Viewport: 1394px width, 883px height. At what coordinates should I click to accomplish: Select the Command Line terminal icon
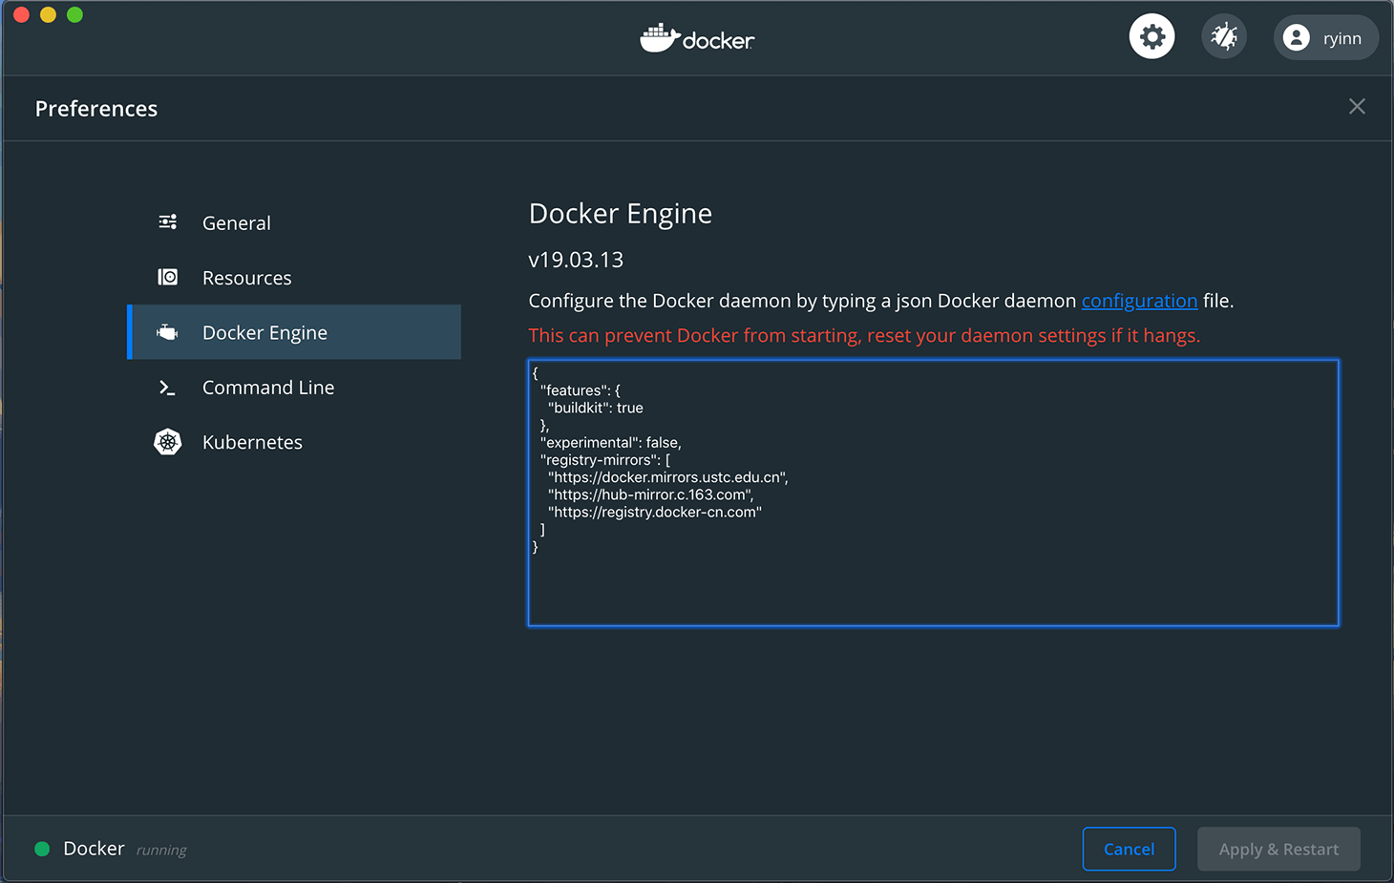[167, 388]
